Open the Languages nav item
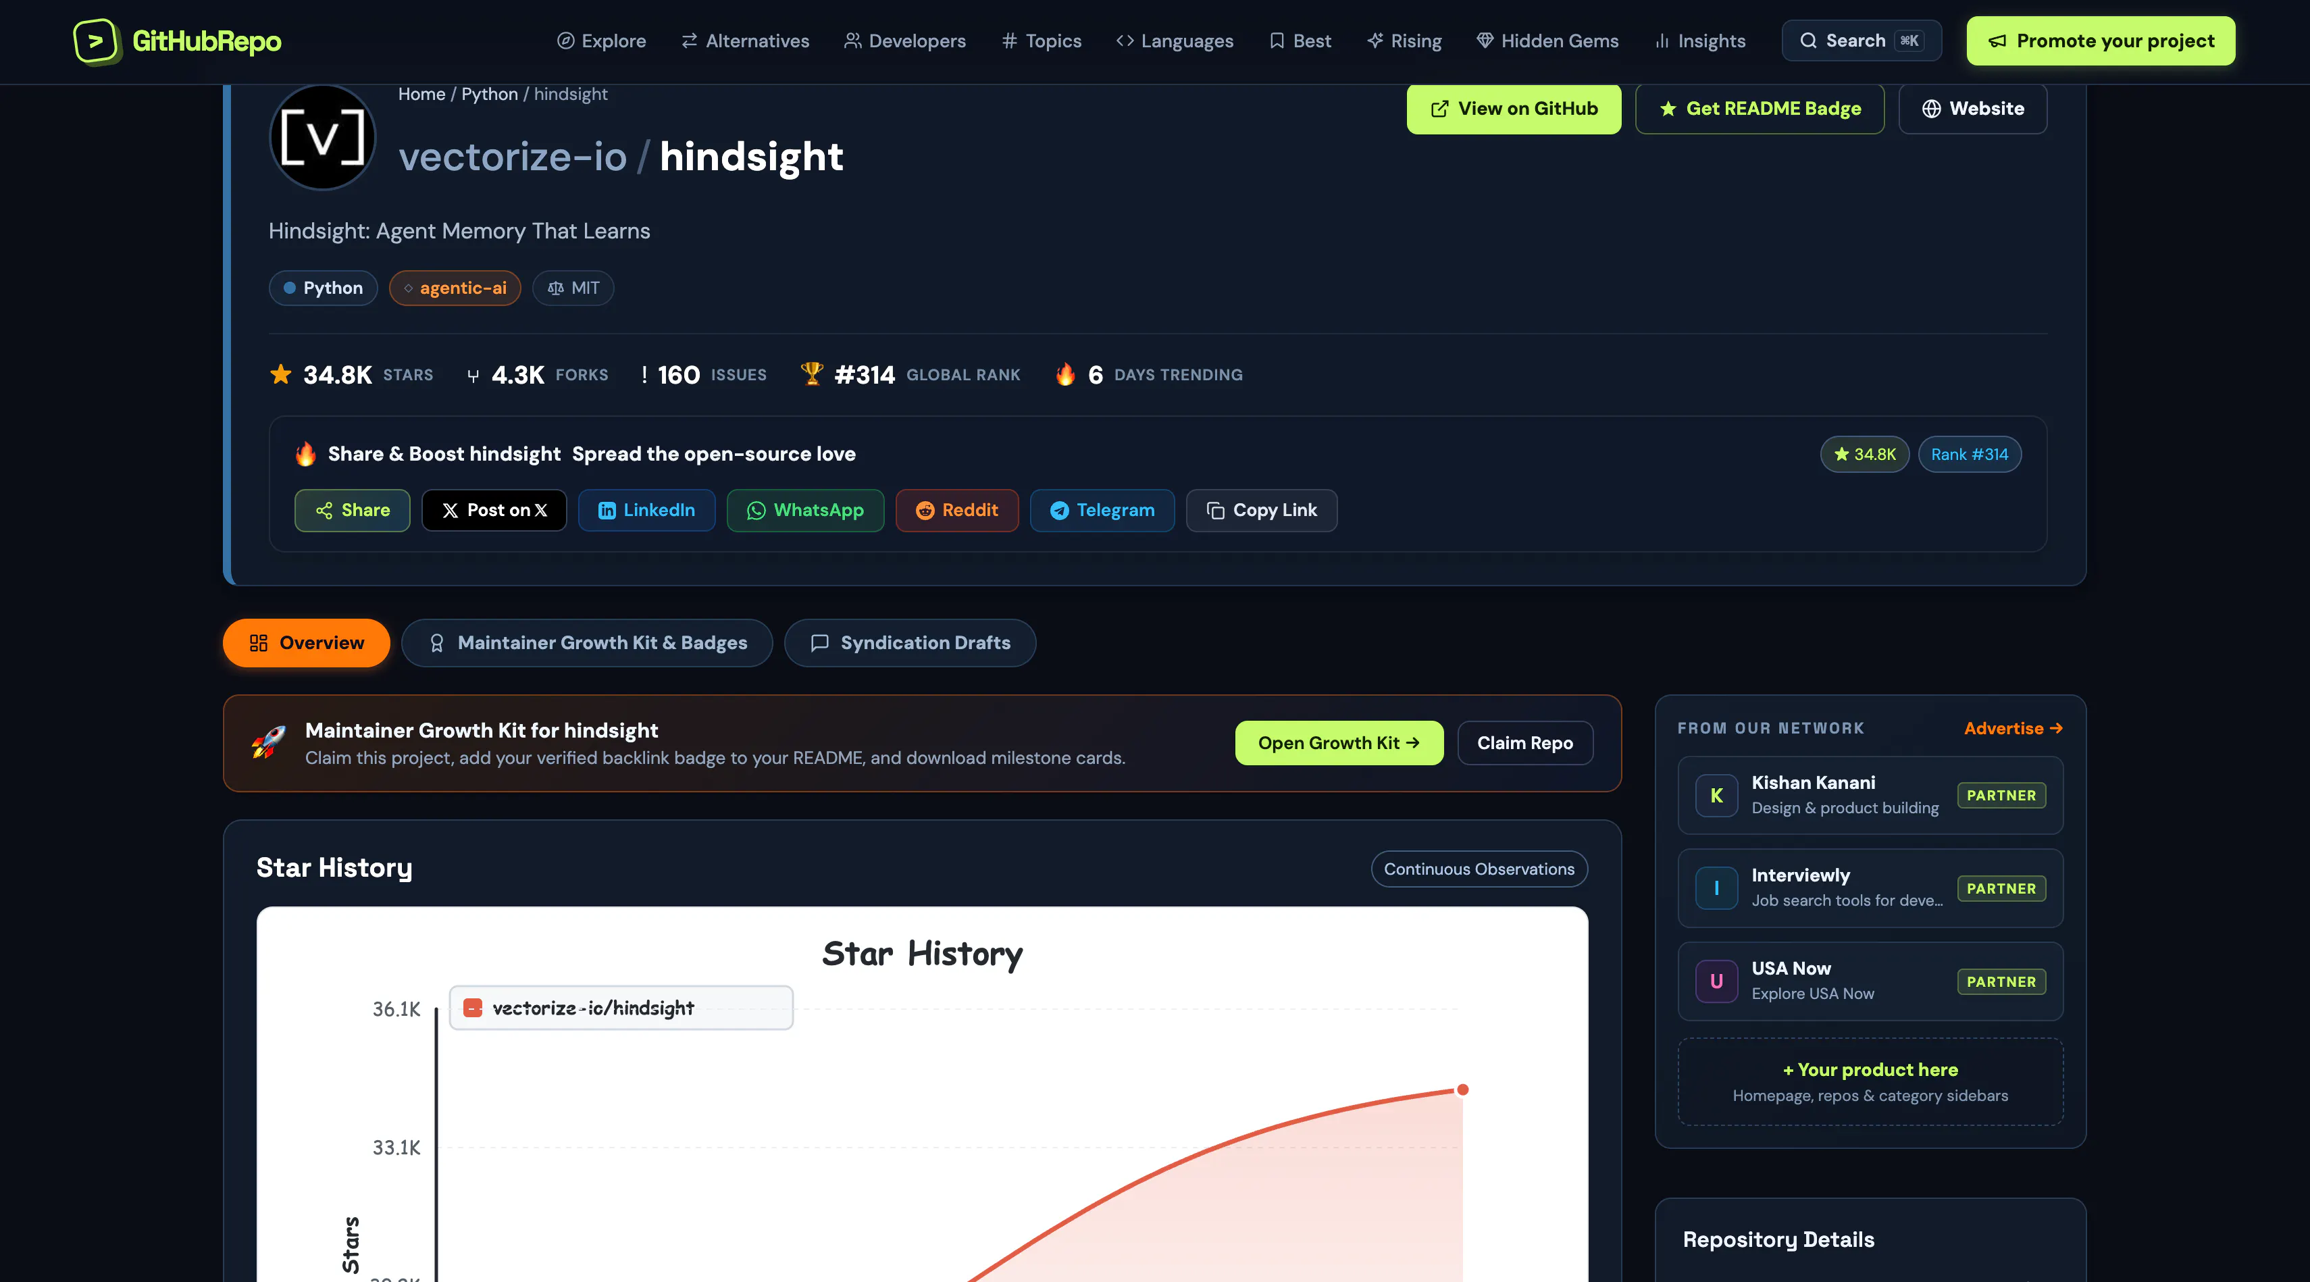 pos(1175,41)
